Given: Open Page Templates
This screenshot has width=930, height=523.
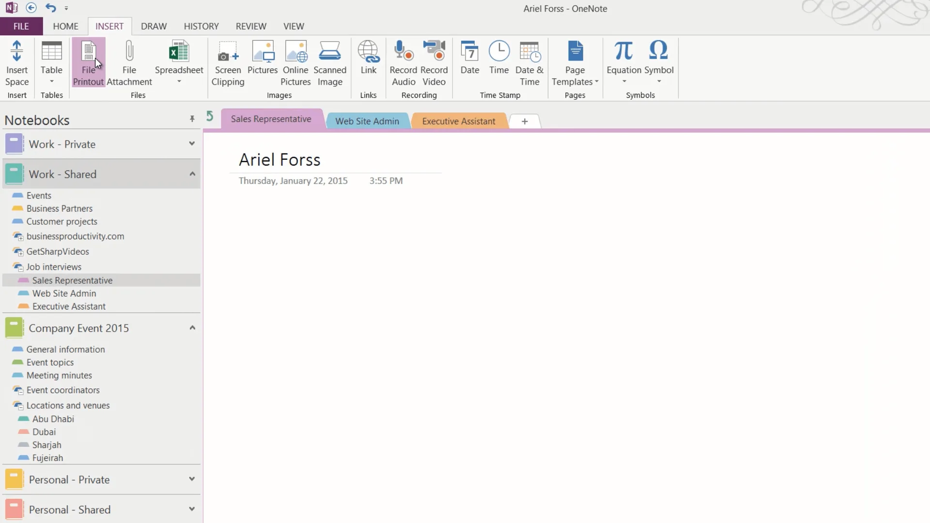Looking at the screenshot, I should 575,63.
